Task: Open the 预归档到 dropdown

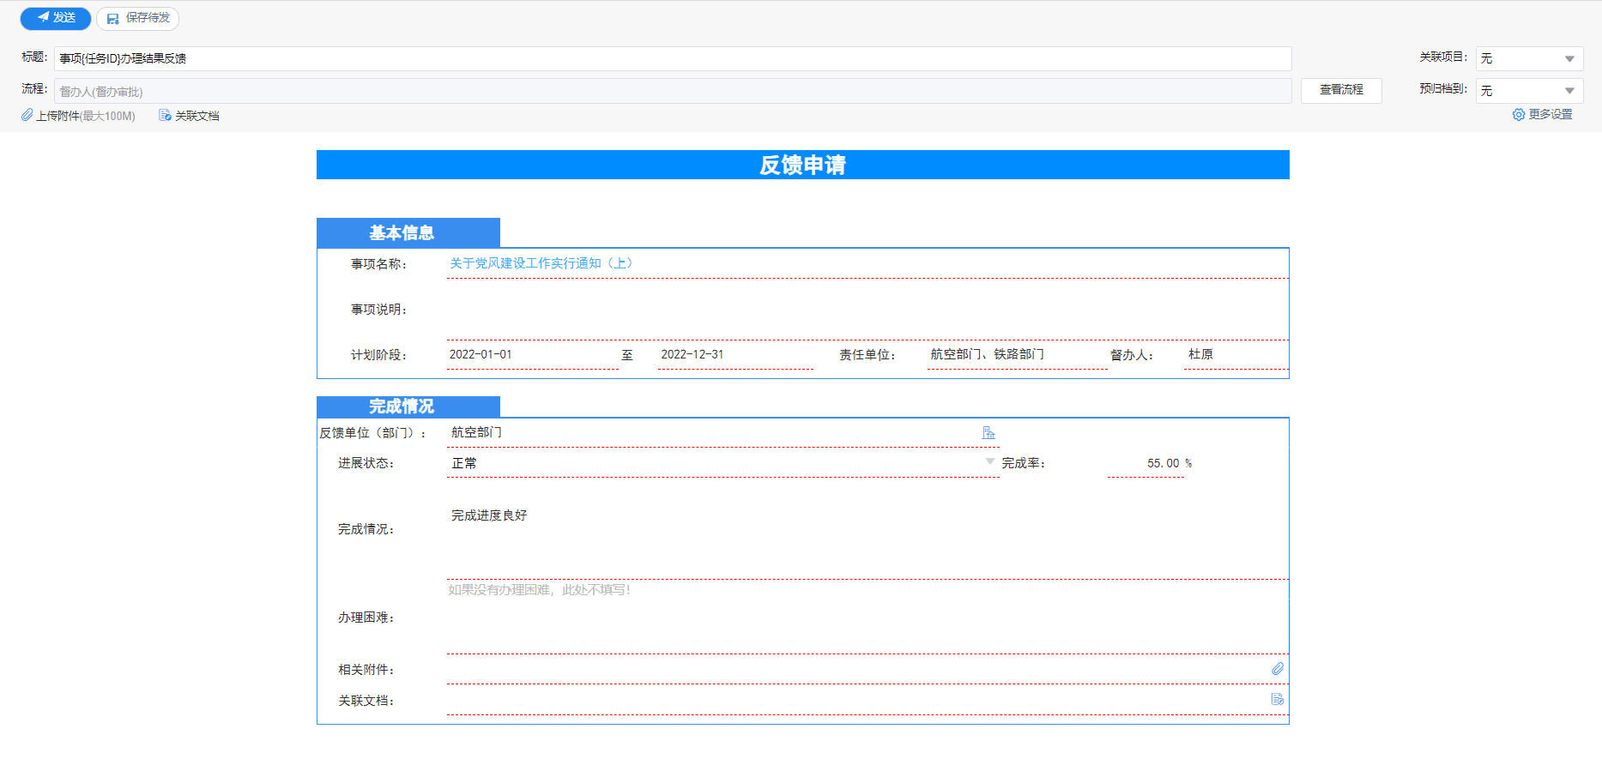Action: click(x=1529, y=90)
